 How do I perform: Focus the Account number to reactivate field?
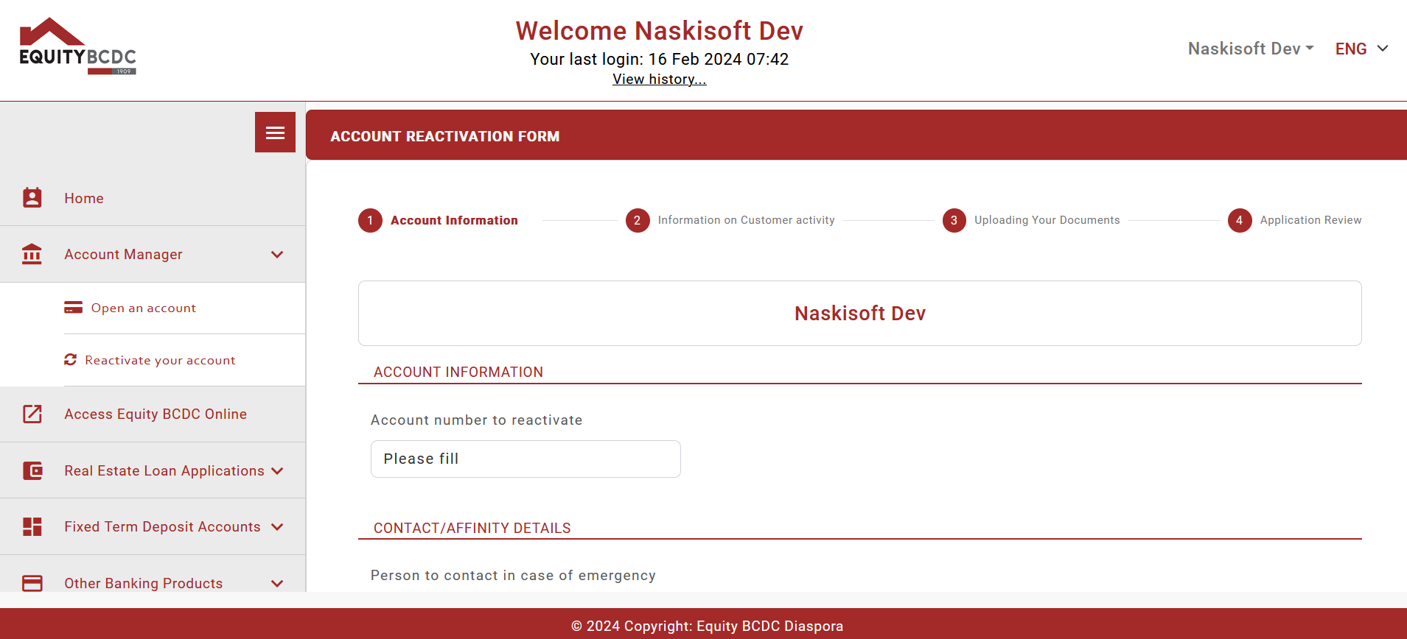[526, 459]
